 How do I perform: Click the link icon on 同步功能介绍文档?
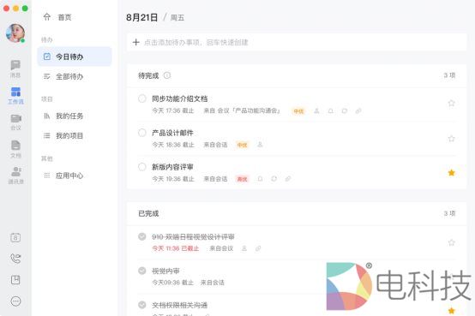point(358,111)
